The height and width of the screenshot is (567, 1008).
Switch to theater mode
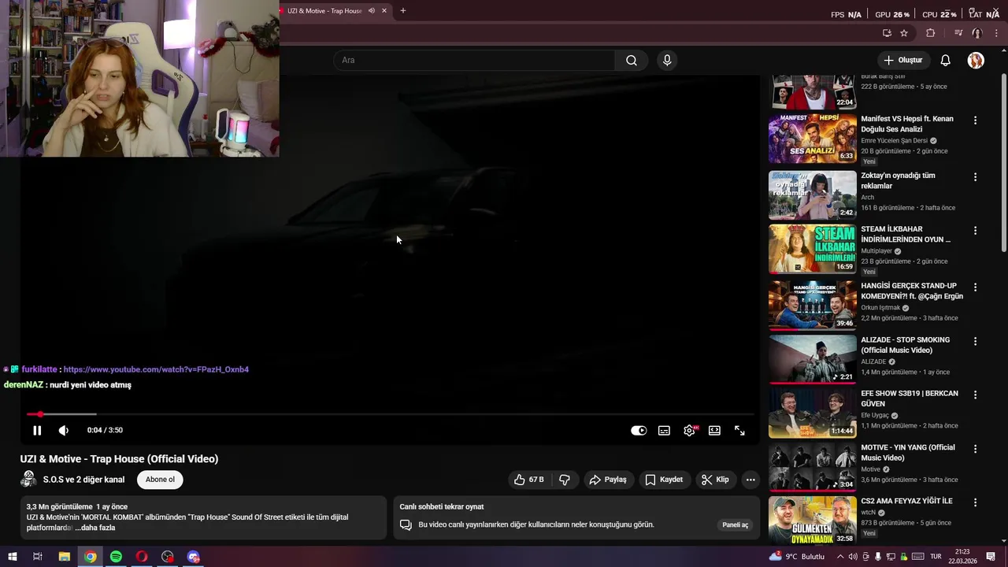click(714, 431)
